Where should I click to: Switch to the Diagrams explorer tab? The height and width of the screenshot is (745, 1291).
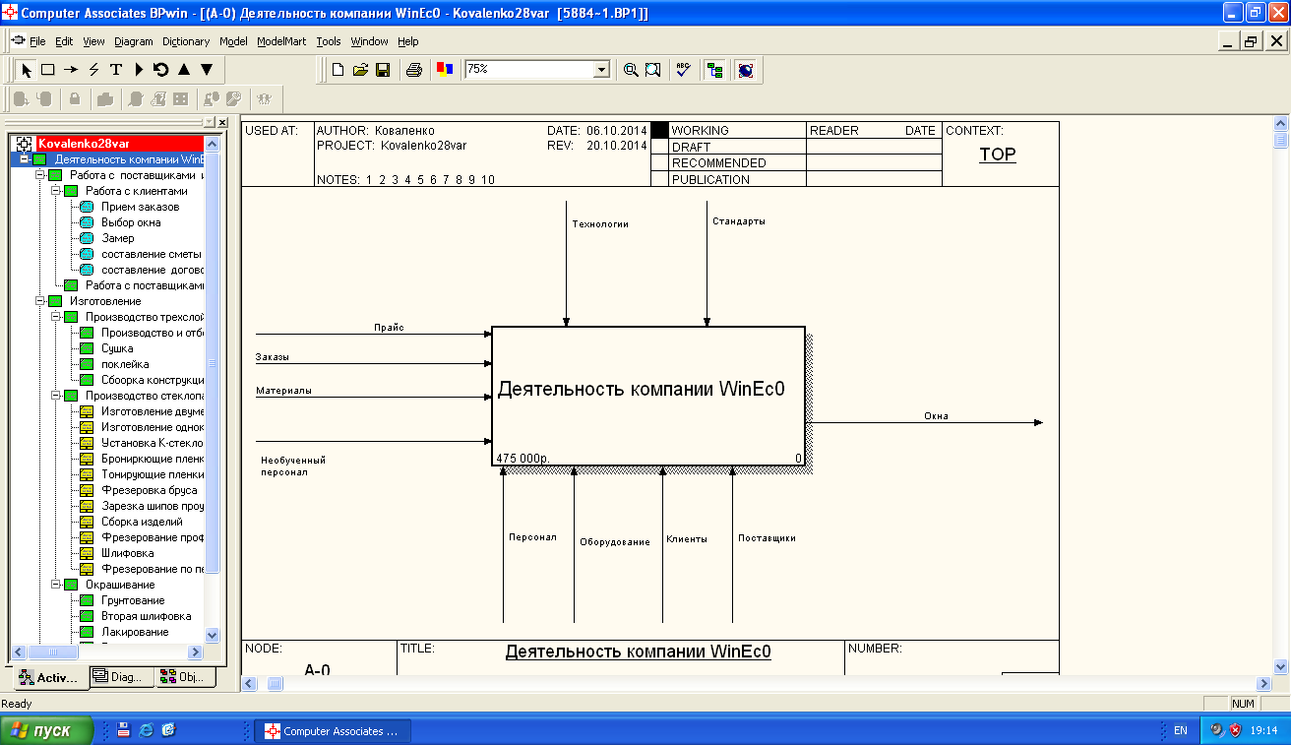point(121,676)
